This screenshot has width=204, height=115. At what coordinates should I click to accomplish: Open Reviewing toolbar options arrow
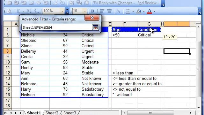point(163,4)
